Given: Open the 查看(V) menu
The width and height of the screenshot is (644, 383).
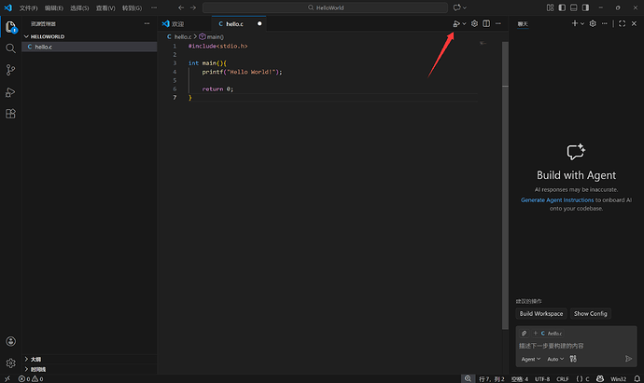Looking at the screenshot, I should 105,7.
